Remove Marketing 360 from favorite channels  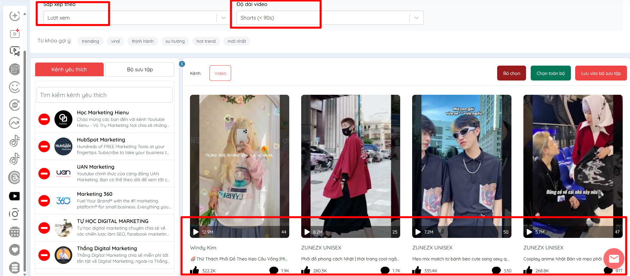click(44, 201)
